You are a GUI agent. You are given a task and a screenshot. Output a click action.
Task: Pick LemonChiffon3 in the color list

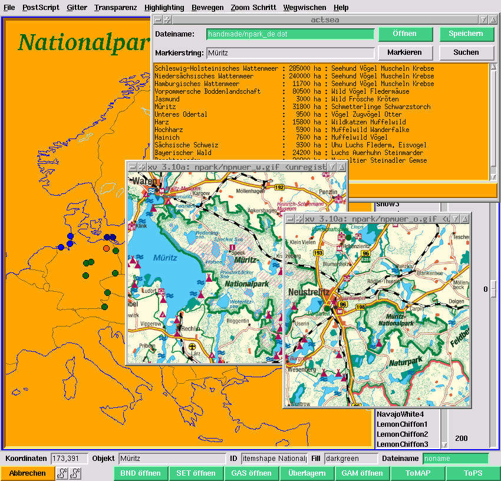coord(402,444)
